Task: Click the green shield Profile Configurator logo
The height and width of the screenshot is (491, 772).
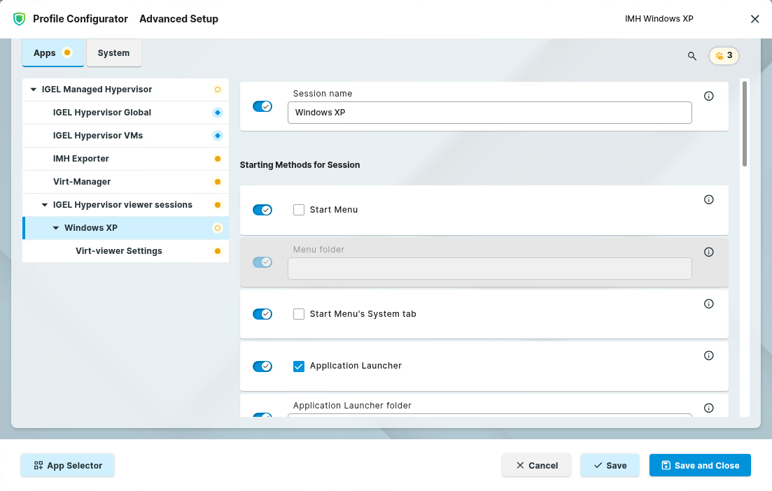Action: coord(19,19)
